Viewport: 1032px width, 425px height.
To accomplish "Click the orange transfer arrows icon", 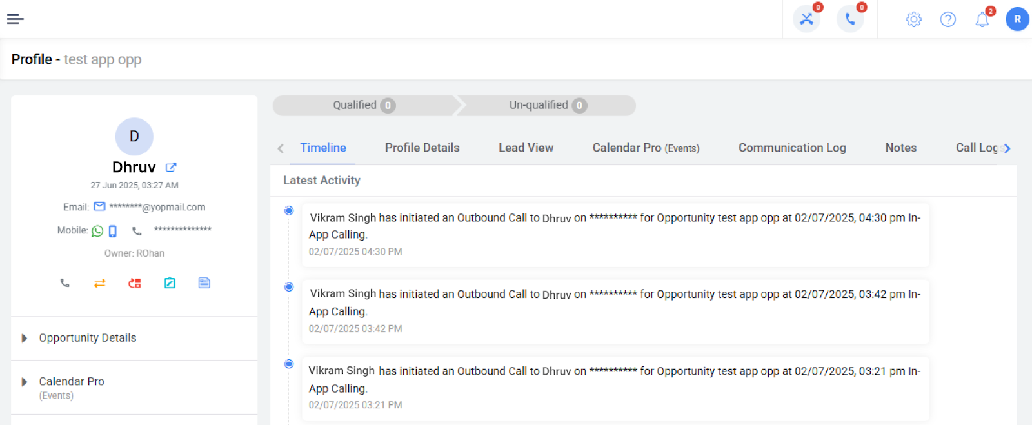I will click(x=99, y=283).
